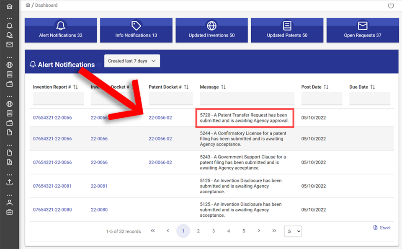Sort the Message column
The width and height of the screenshot is (402, 249).
[224, 87]
